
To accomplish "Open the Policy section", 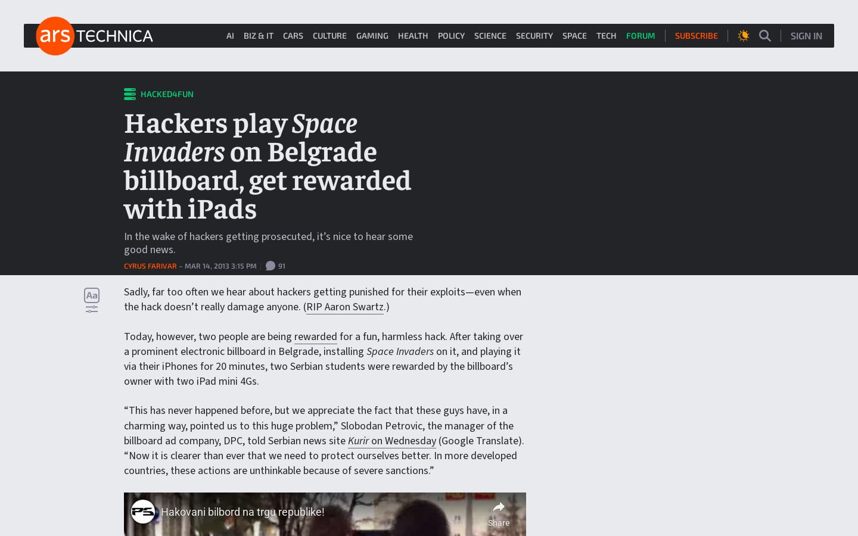I will (x=451, y=36).
